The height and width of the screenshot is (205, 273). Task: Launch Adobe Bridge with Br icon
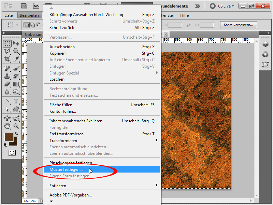(x=24, y=6)
